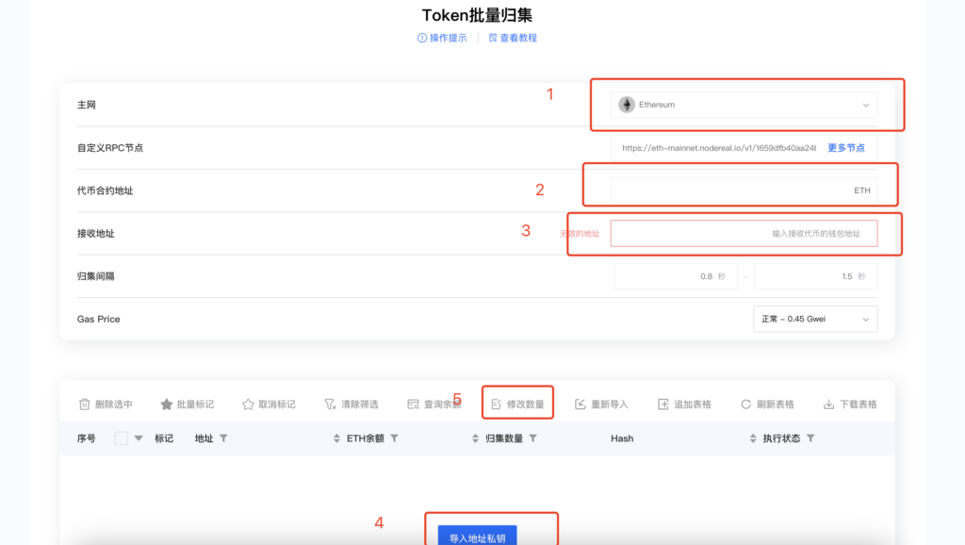Click the 1.5 秒 maximum interval field
Viewport: 965px width, 545px height.
point(815,276)
